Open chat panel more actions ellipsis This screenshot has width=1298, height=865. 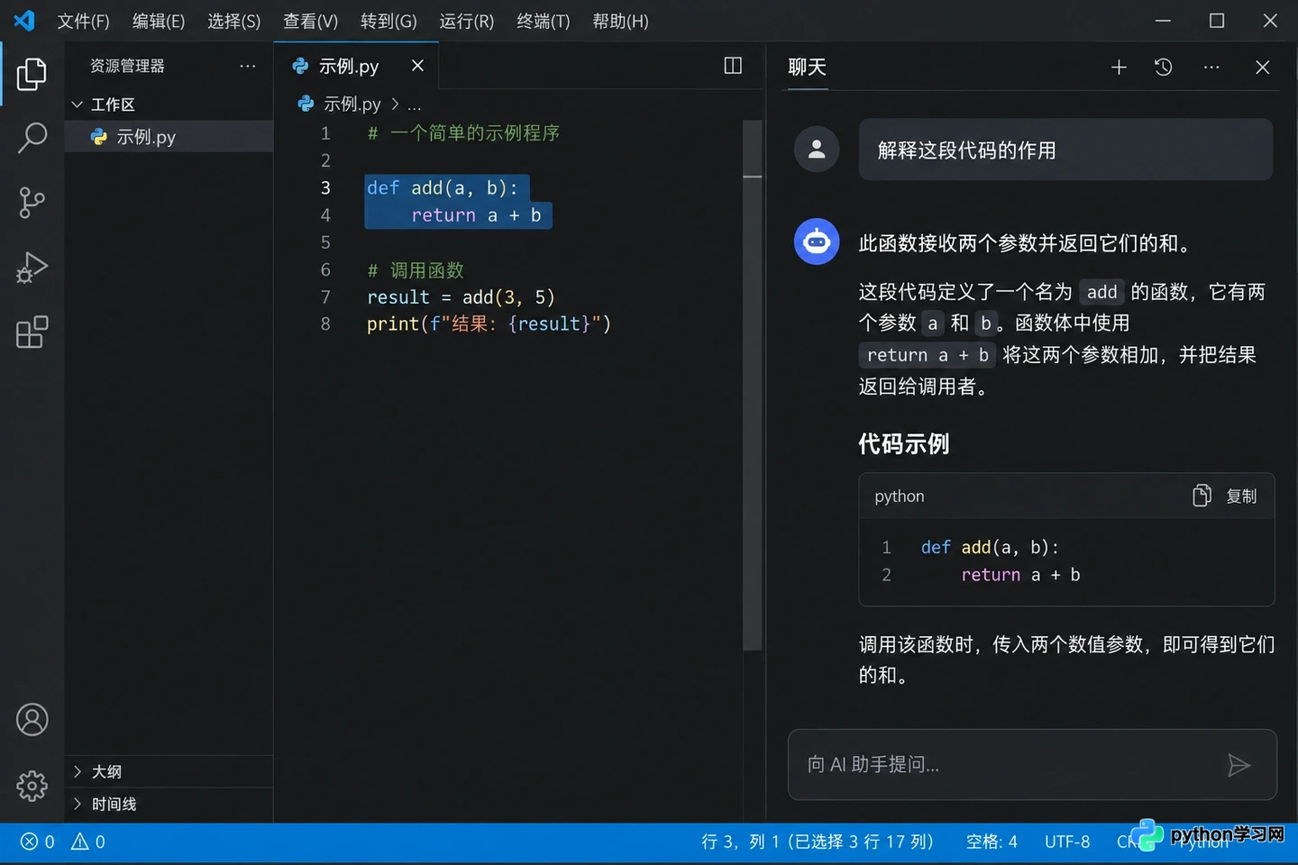click(1211, 67)
